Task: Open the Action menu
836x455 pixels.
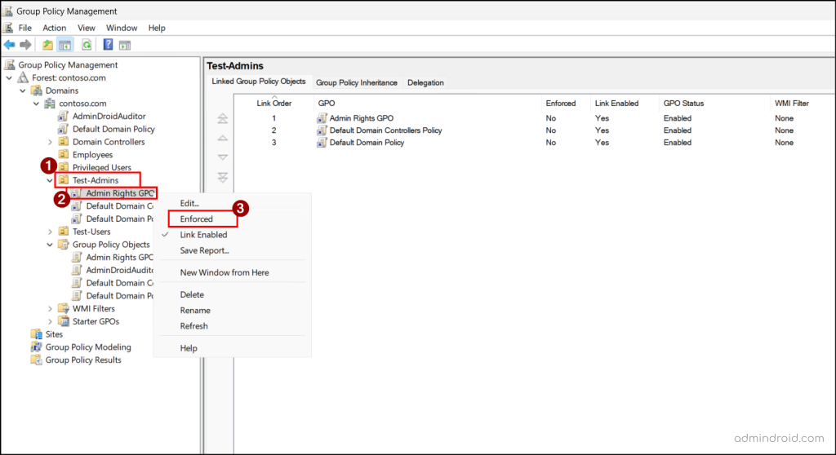Action: [55, 28]
